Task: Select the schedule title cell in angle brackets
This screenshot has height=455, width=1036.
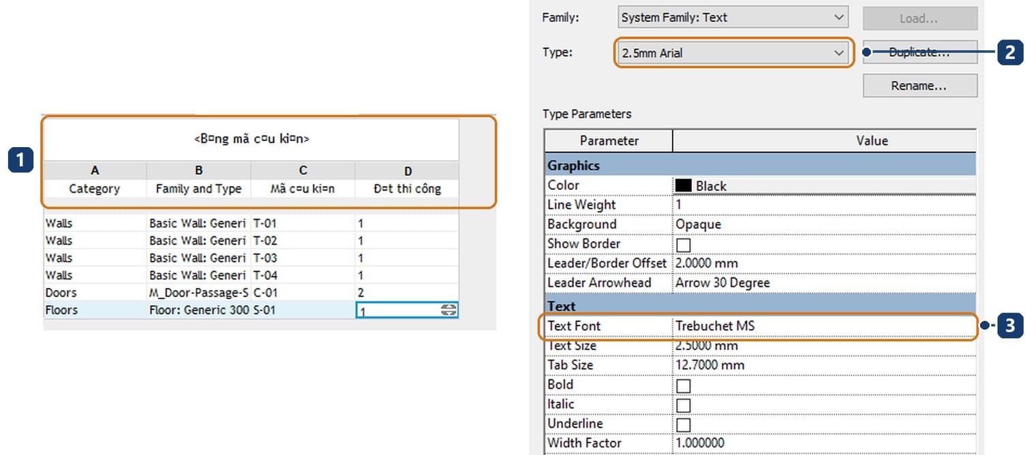Action: [x=251, y=139]
